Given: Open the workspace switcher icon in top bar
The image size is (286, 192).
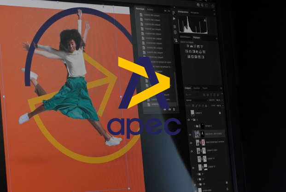Looking at the screenshot, I should [x=206, y=5].
